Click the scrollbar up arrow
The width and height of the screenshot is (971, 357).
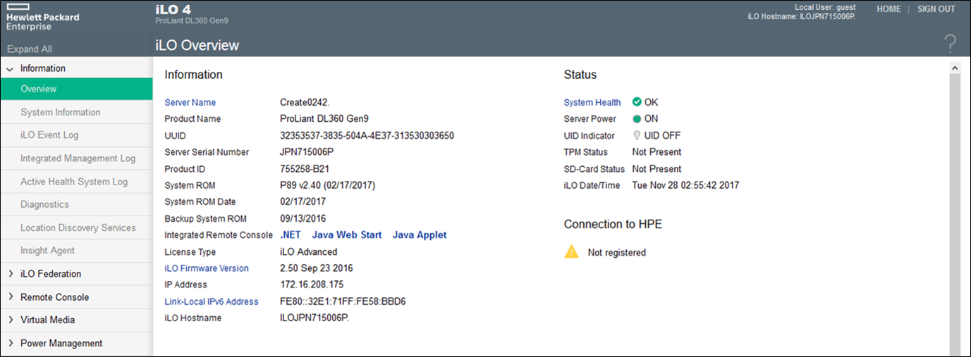pyautogui.click(x=955, y=68)
